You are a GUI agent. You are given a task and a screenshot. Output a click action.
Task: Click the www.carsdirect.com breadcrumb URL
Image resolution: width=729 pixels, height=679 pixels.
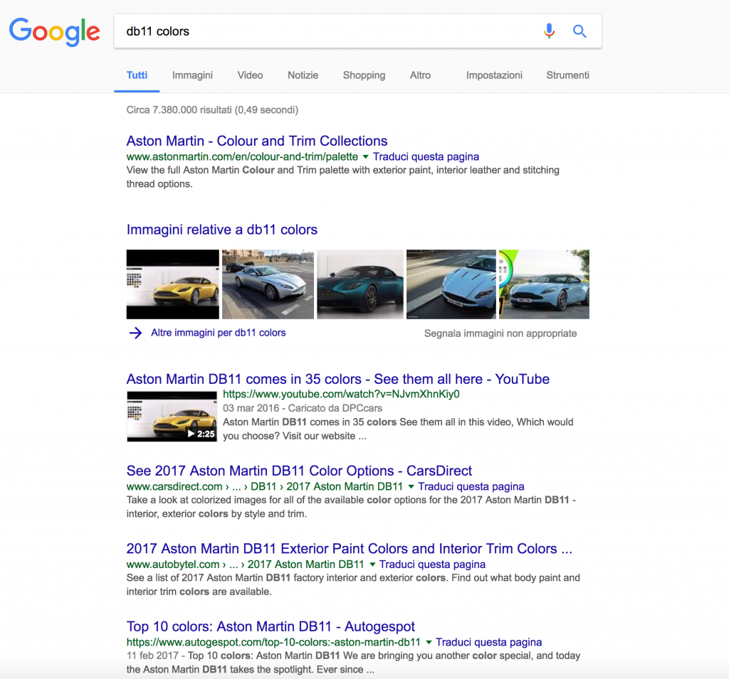point(265,487)
